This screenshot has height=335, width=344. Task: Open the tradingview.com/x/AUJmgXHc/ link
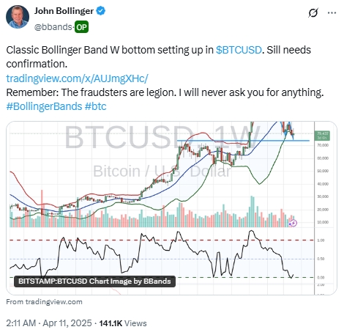77,78
